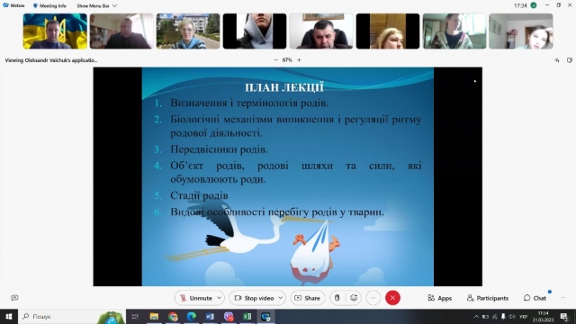Click the Unmute microphone button
This screenshot has width=576, height=324.
click(196, 298)
